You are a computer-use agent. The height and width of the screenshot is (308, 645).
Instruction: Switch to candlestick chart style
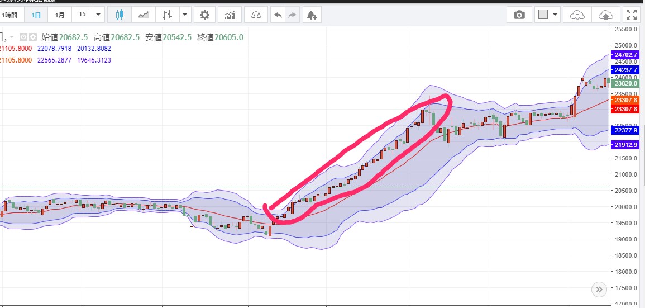[x=120, y=15]
